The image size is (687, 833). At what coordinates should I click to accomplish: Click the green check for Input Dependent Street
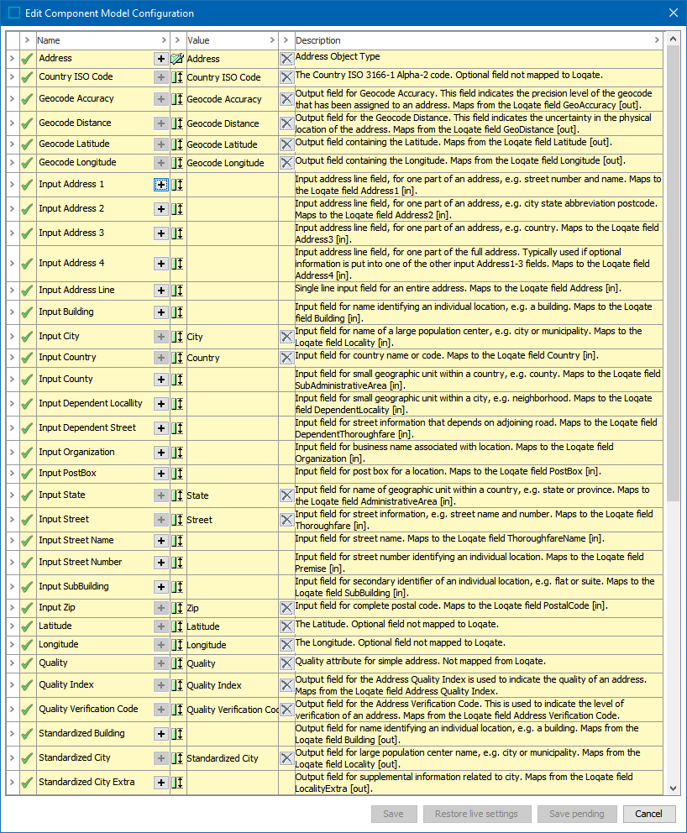coord(28,428)
